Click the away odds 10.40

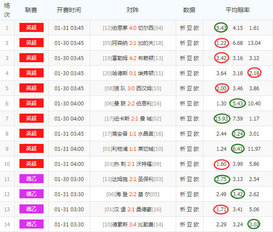pos(254,104)
